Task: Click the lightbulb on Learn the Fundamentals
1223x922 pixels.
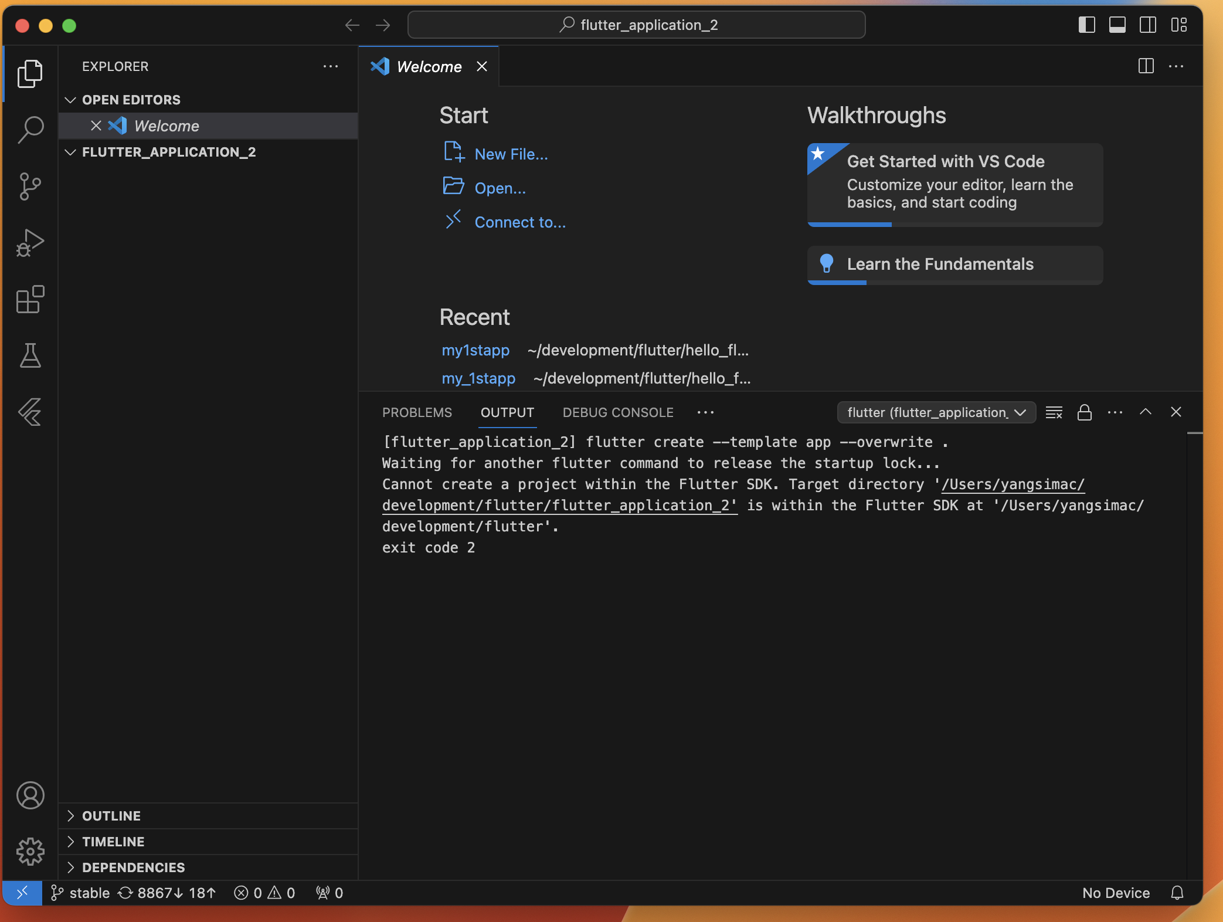Action: pyautogui.click(x=826, y=263)
